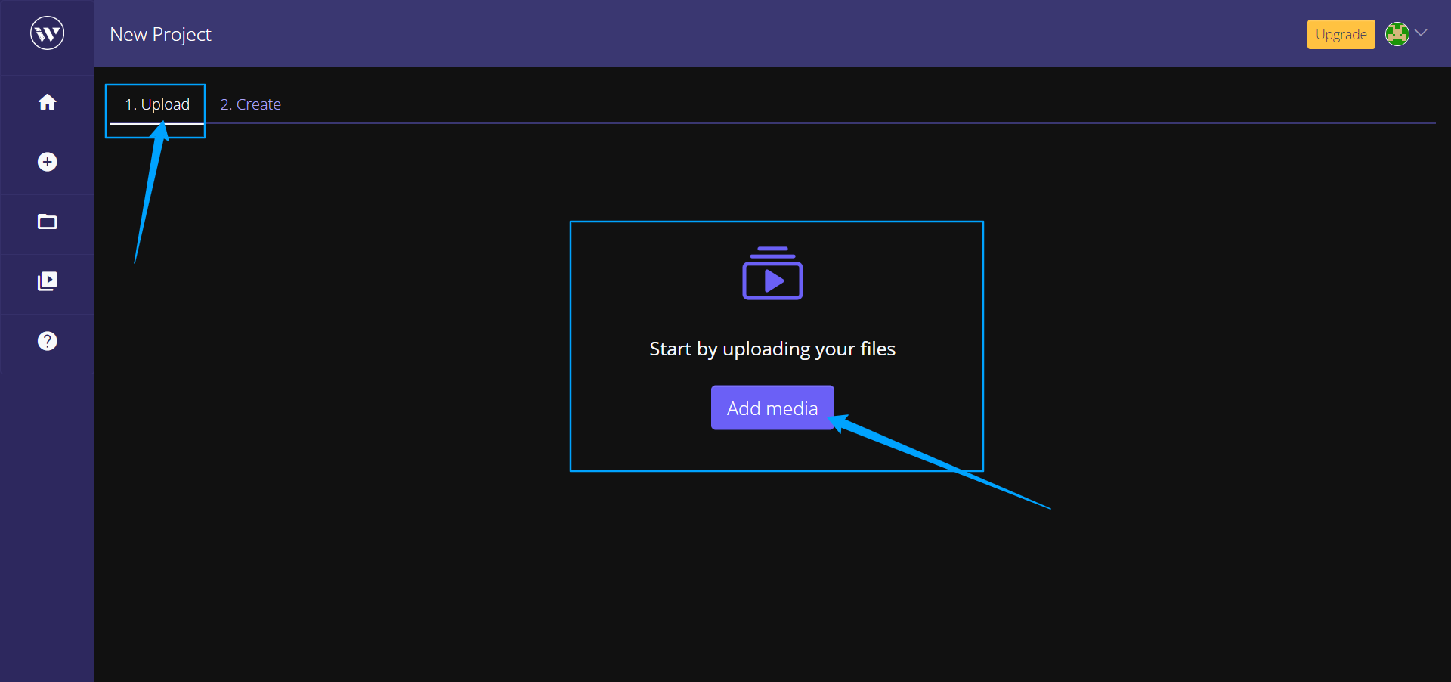Click the Upgrade button
This screenshot has height=682, width=1451.
[x=1341, y=34]
